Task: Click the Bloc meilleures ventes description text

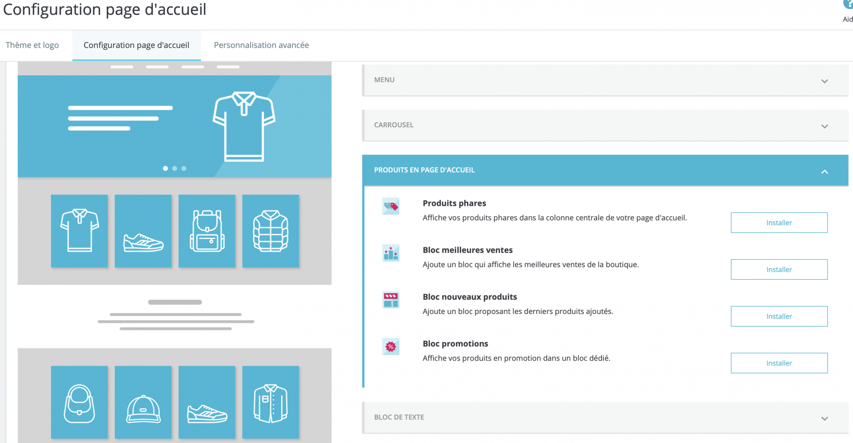Action: [x=531, y=265]
